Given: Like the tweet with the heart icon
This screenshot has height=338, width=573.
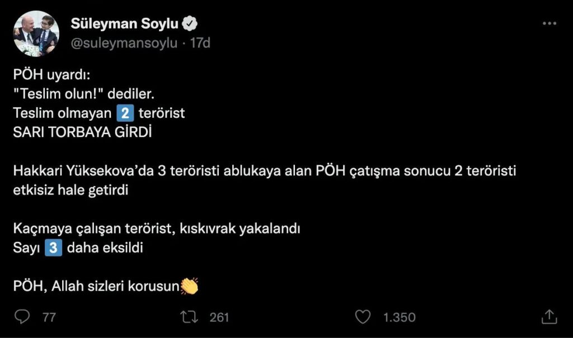Looking at the screenshot, I should coord(363,317).
